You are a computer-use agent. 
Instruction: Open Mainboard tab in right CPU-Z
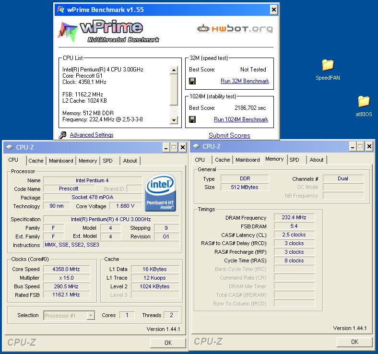[248, 160]
